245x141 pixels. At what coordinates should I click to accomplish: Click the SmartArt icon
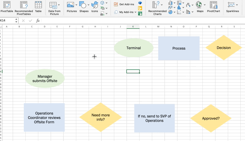[102, 8]
